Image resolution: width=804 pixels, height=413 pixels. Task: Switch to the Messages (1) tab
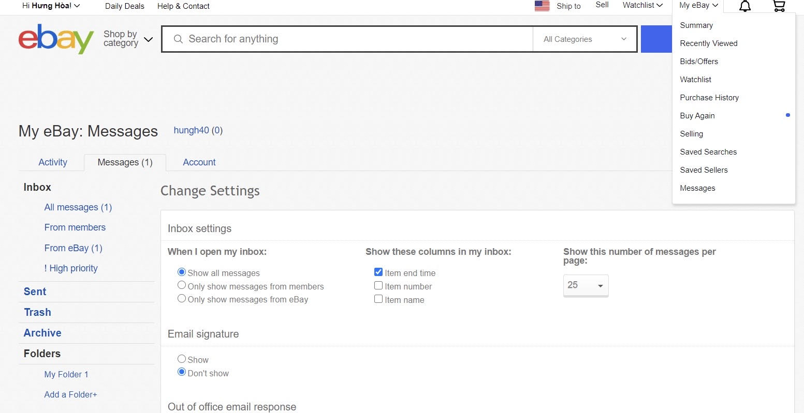click(125, 162)
